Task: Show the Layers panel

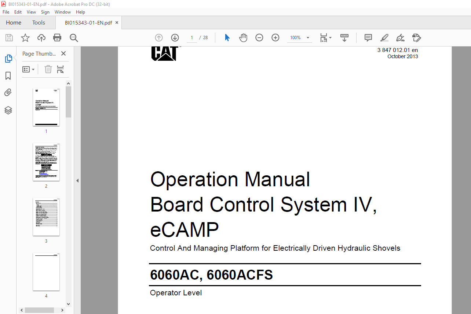Action: (8, 110)
